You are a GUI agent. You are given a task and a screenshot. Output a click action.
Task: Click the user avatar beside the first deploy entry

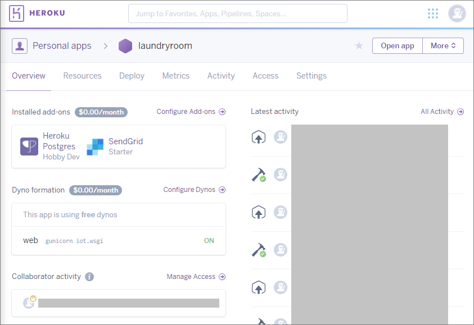tap(281, 137)
